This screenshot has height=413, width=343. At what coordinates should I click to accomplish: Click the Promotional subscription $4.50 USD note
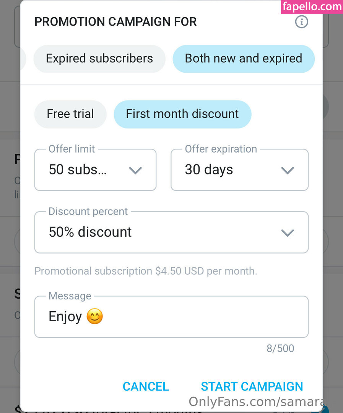click(146, 271)
